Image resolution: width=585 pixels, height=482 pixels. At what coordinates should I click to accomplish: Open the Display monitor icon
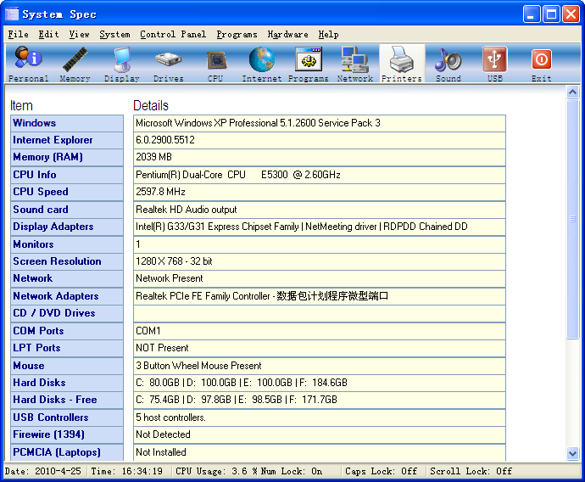click(122, 64)
